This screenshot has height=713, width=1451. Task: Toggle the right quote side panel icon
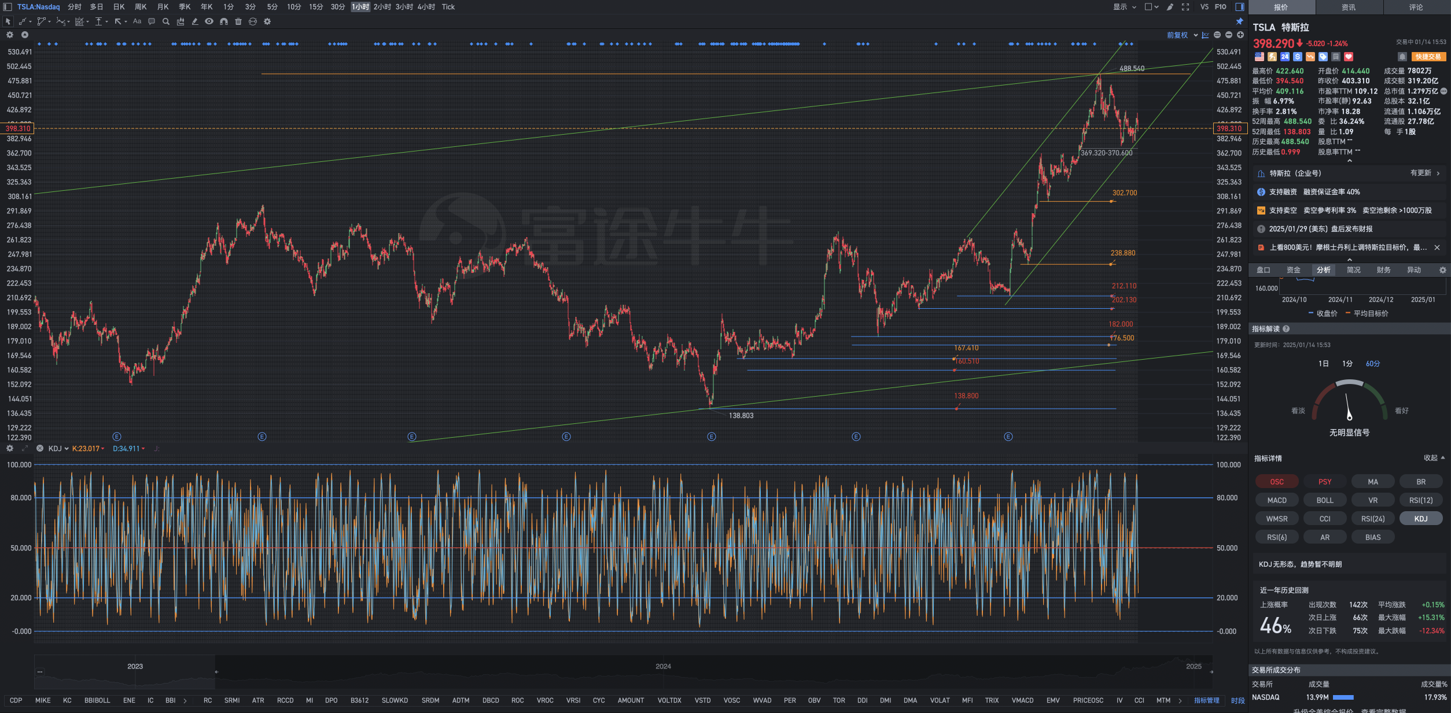click(x=1240, y=7)
